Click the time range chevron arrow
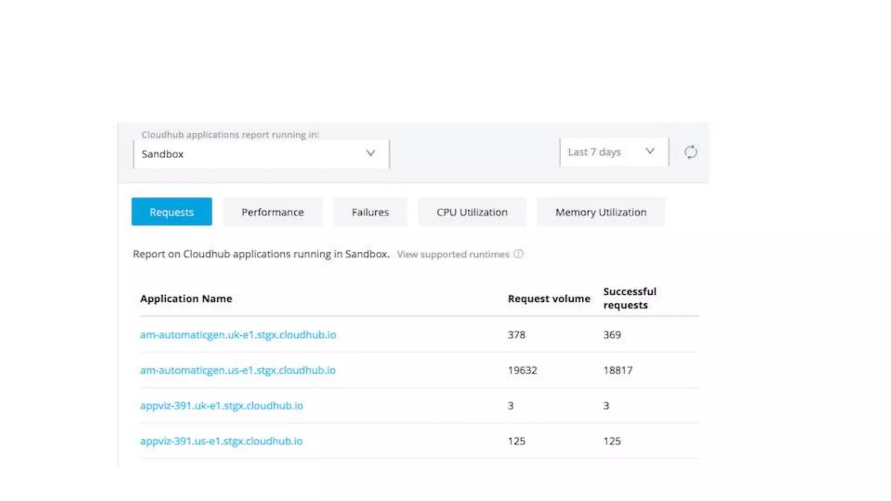The height and width of the screenshot is (501, 891). [650, 151]
